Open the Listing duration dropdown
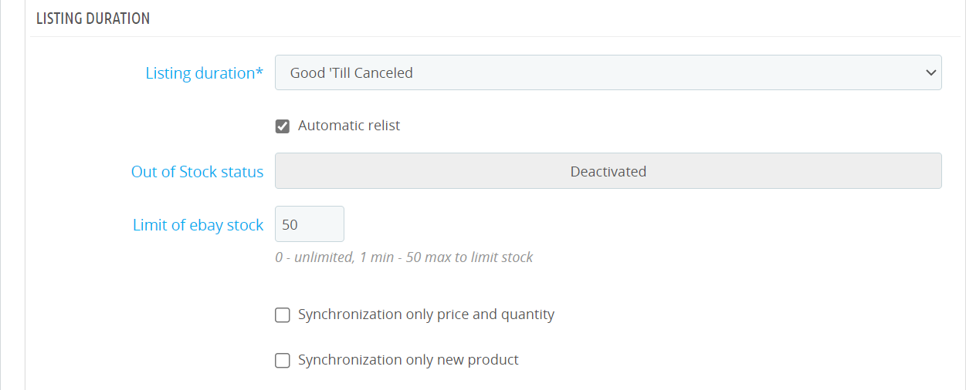Viewport: 966px width, 390px height. [x=608, y=72]
